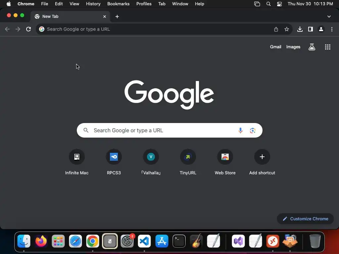Open the Tab menu
This screenshot has height=254, width=339.
pos(162,4)
